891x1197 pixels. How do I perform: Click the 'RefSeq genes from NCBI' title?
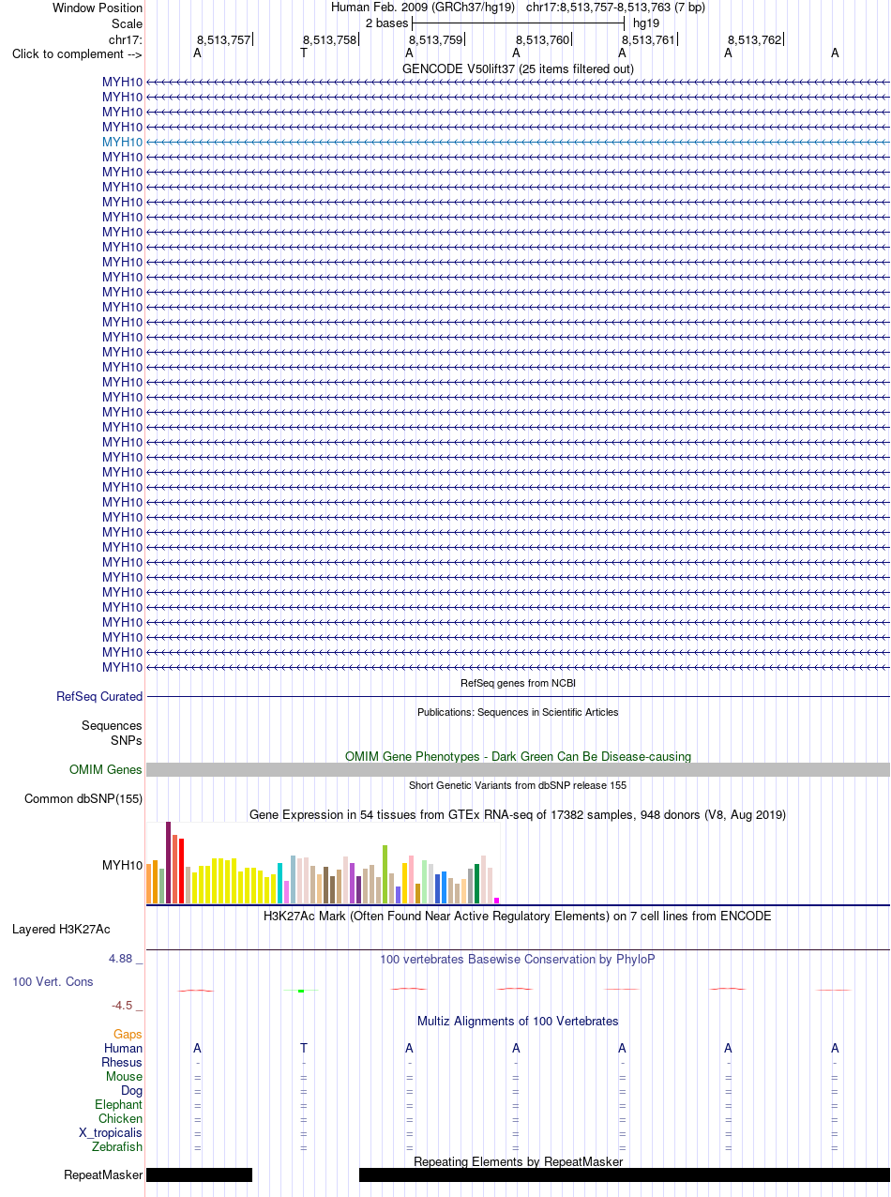(x=518, y=683)
